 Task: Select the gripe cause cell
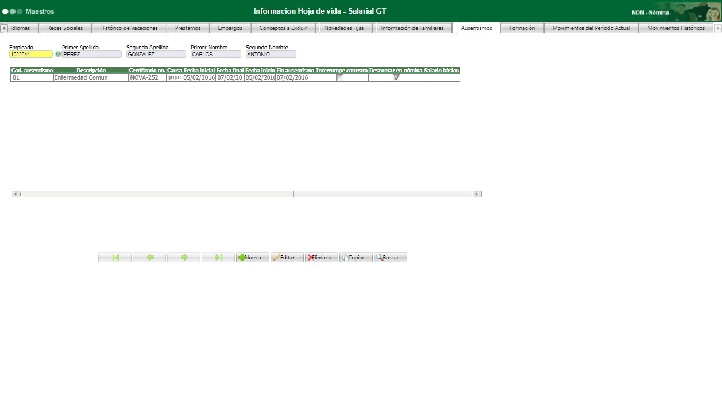(x=175, y=78)
